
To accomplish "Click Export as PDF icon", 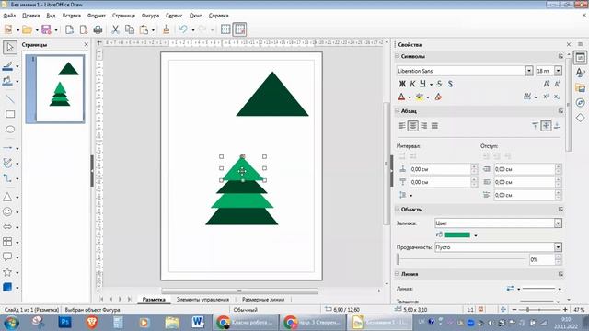I will point(84,29).
